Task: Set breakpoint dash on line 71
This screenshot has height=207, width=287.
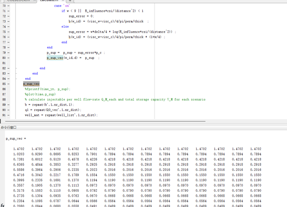Action: 8,11
